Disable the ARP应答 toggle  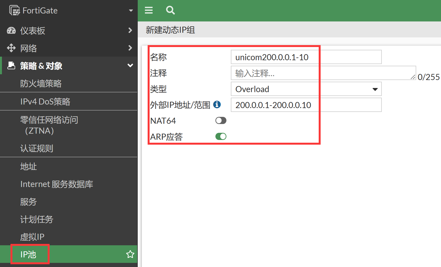[221, 136]
